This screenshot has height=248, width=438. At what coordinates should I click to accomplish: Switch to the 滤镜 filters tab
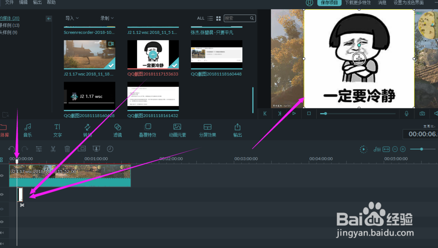pyautogui.click(x=117, y=130)
